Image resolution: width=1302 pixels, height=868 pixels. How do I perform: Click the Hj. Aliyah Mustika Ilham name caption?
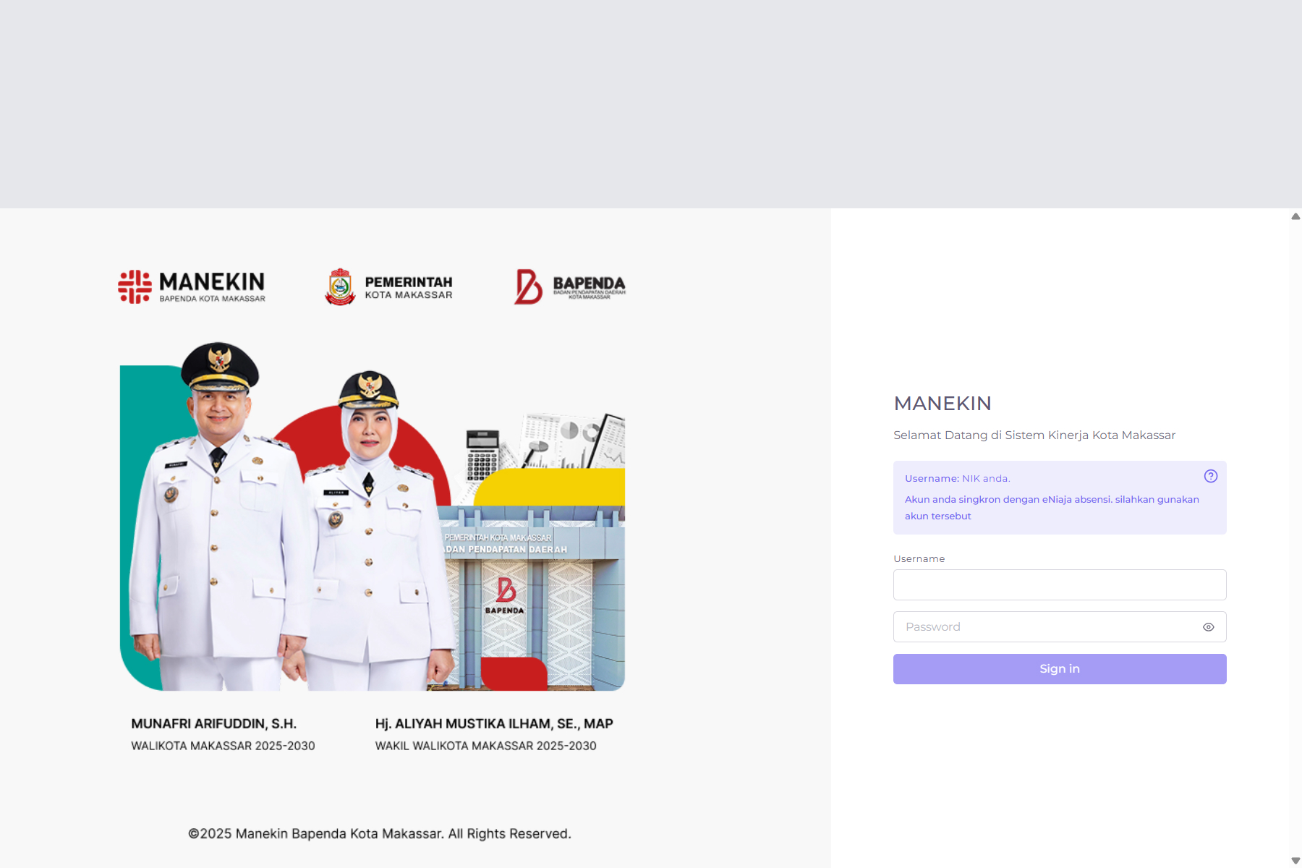pos(494,723)
